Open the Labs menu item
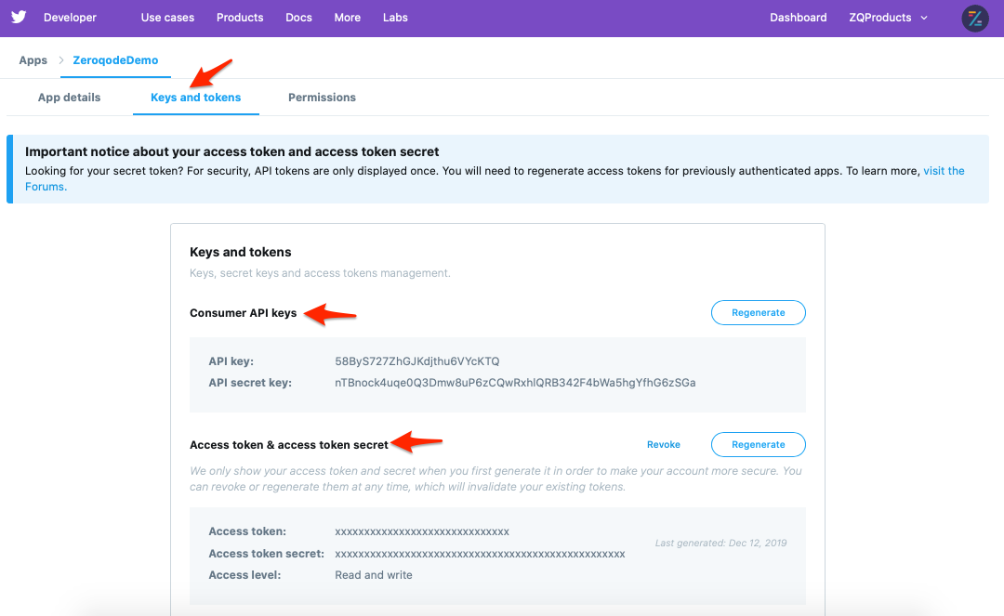The width and height of the screenshot is (1004, 616). [x=395, y=18]
